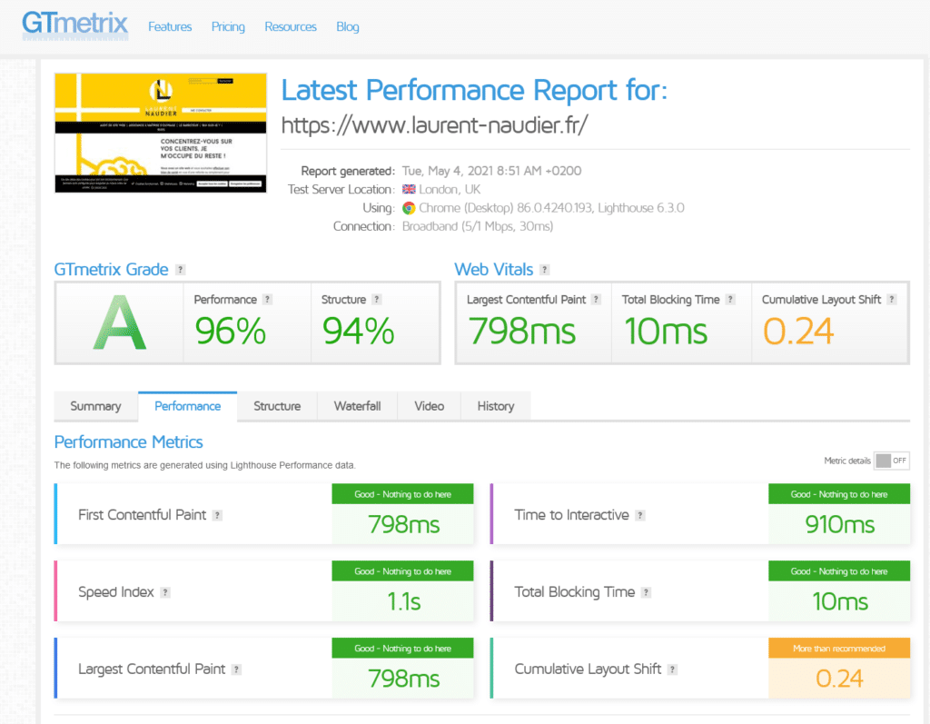This screenshot has height=724, width=930.
Task: Open the History tab
Action: [x=495, y=406]
